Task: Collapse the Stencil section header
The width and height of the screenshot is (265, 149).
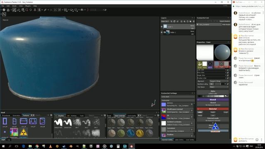Action: (213, 100)
